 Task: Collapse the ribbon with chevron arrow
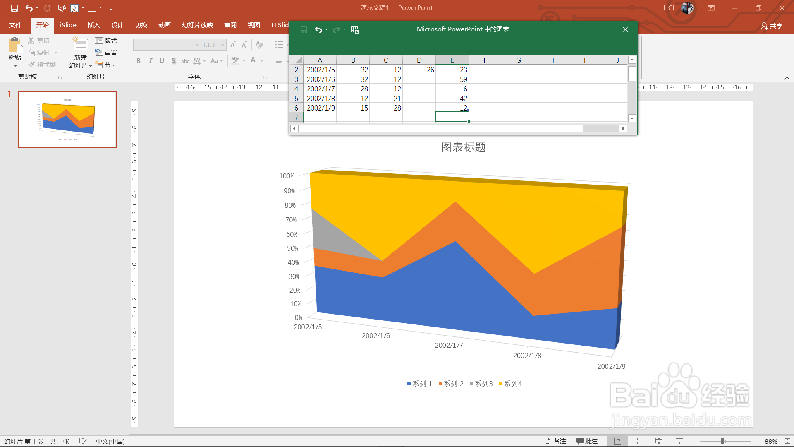pos(787,78)
